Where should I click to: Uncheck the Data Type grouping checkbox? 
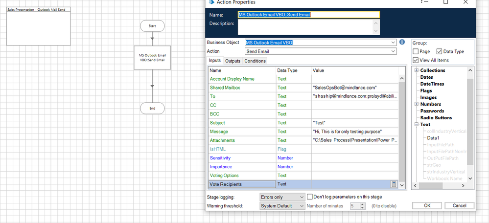[x=439, y=51]
